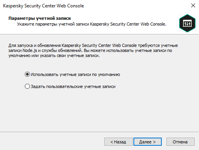Image resolution: width=199 pixels, height=150 pixels.
Task: Click label "Использовать учетные записи по умолчанию"
Action: coord(75,74)
